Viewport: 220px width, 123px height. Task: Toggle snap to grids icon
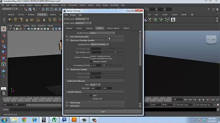pos(43,9)
